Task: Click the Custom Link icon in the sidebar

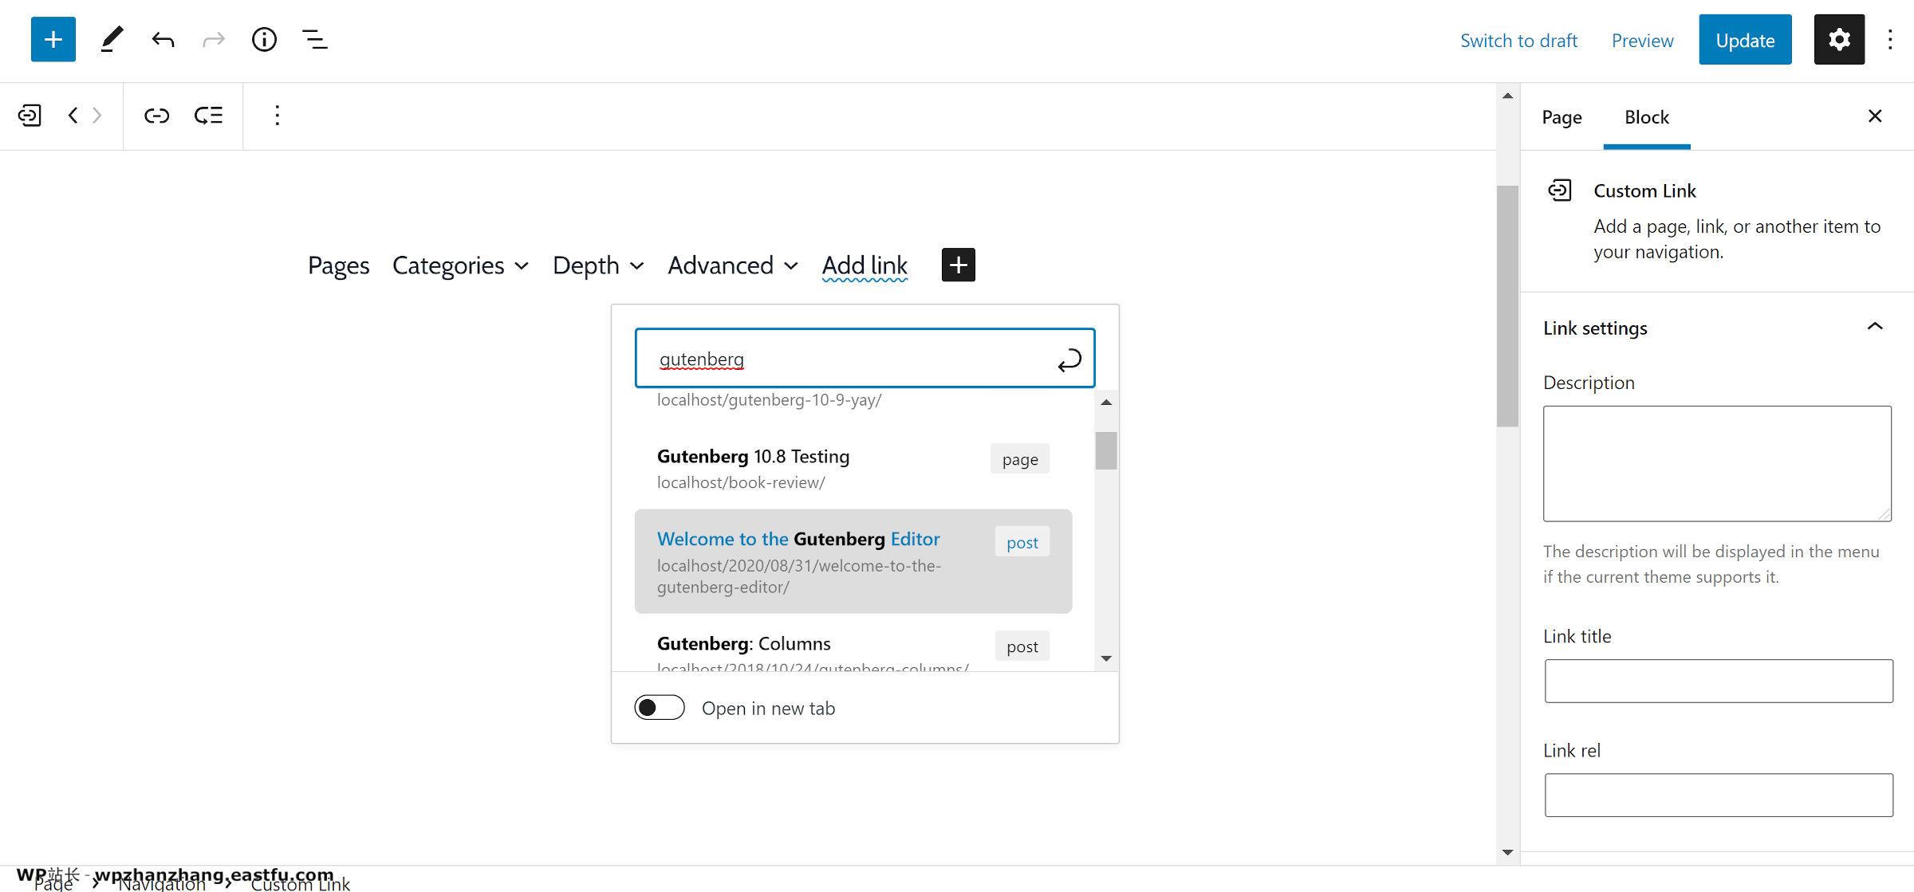Action: pos(1560,191)
